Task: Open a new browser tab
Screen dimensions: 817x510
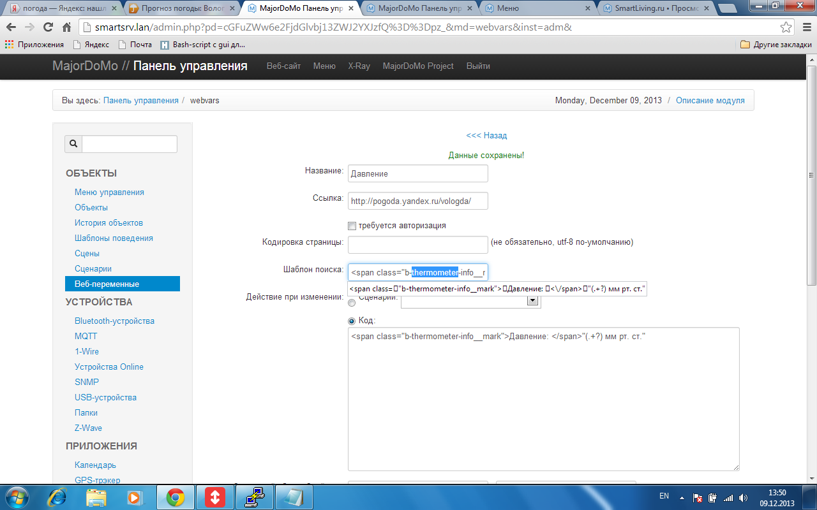Action: [x=727, y=8]
